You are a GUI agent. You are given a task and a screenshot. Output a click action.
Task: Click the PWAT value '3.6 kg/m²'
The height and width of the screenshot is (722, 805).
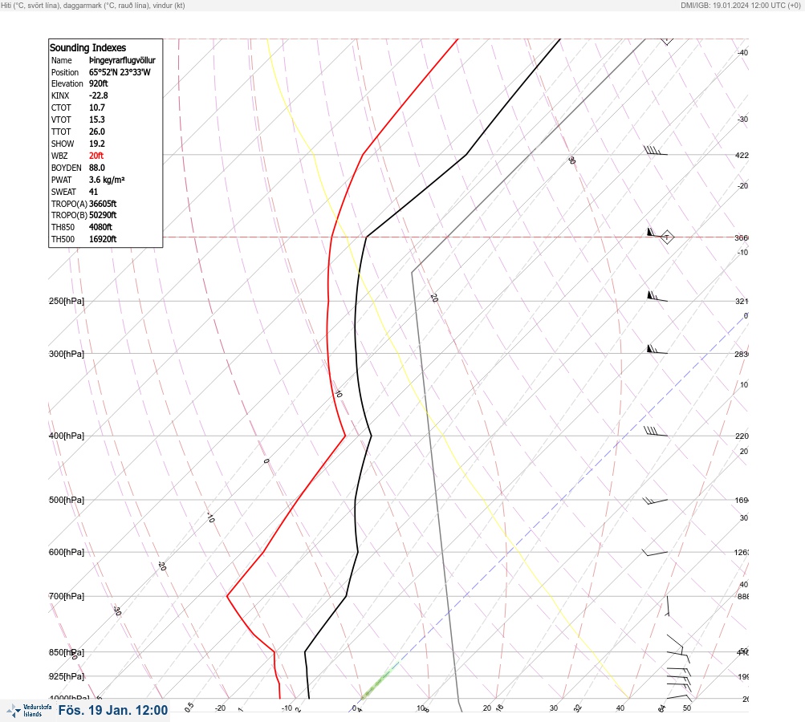(107, 180)
